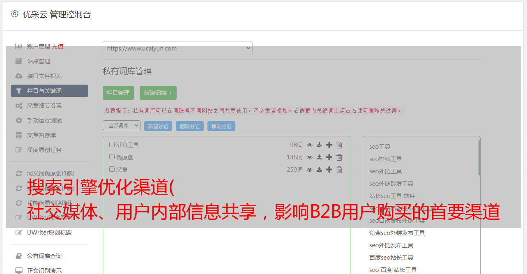Click the play icon for 手动运行测试
The image size is (527, 274).
point(19,120)
